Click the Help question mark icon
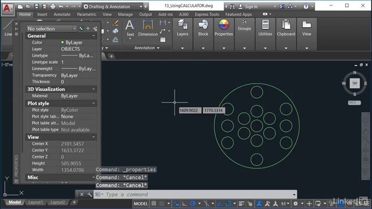Image resolution: width=372 pixels, height=209 pixels. coord(306,6)
